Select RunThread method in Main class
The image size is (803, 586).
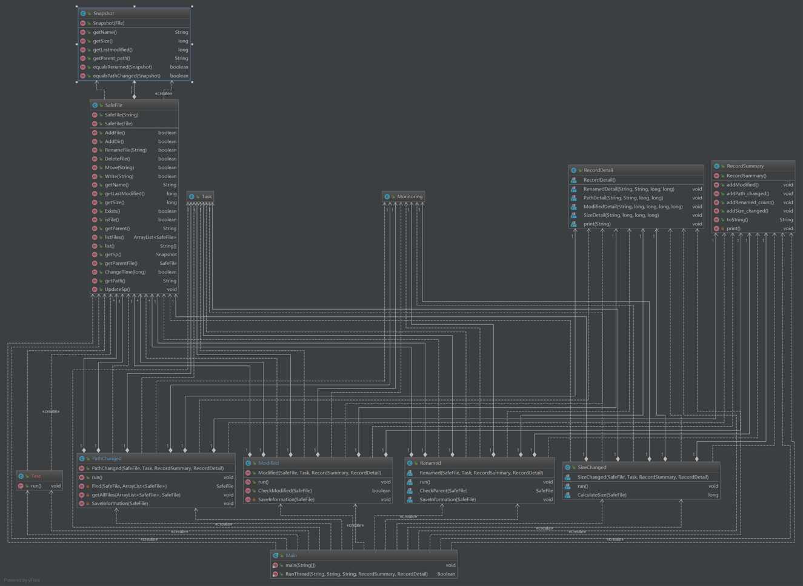click(x=364, y=574)
